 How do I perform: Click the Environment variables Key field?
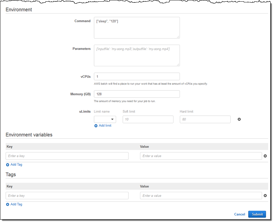[x=67, y=156]
